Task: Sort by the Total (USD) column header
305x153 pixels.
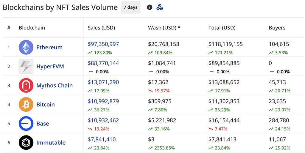Action: pos(222,28)
